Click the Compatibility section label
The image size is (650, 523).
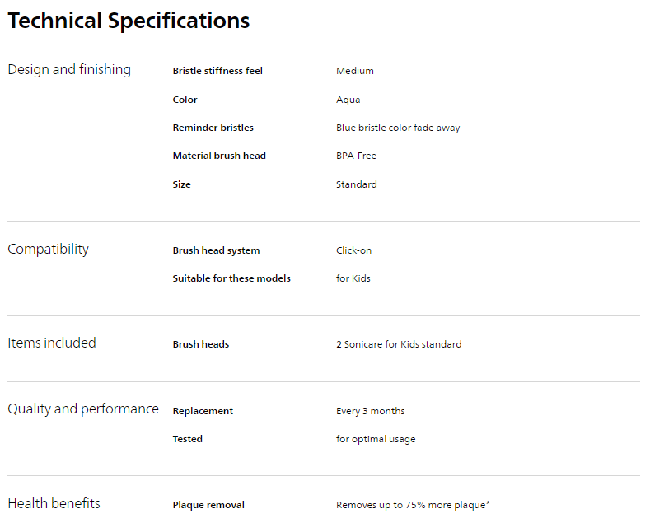tap(48, 250)
